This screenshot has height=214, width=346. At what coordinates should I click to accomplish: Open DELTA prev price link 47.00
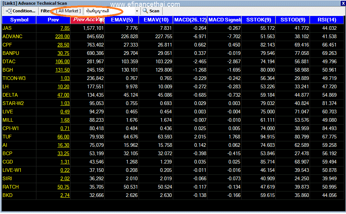click(x=63, y=95)
